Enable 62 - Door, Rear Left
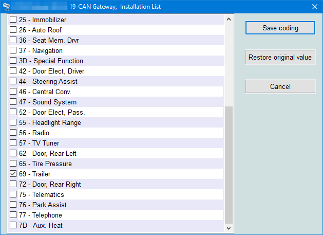 13,153
